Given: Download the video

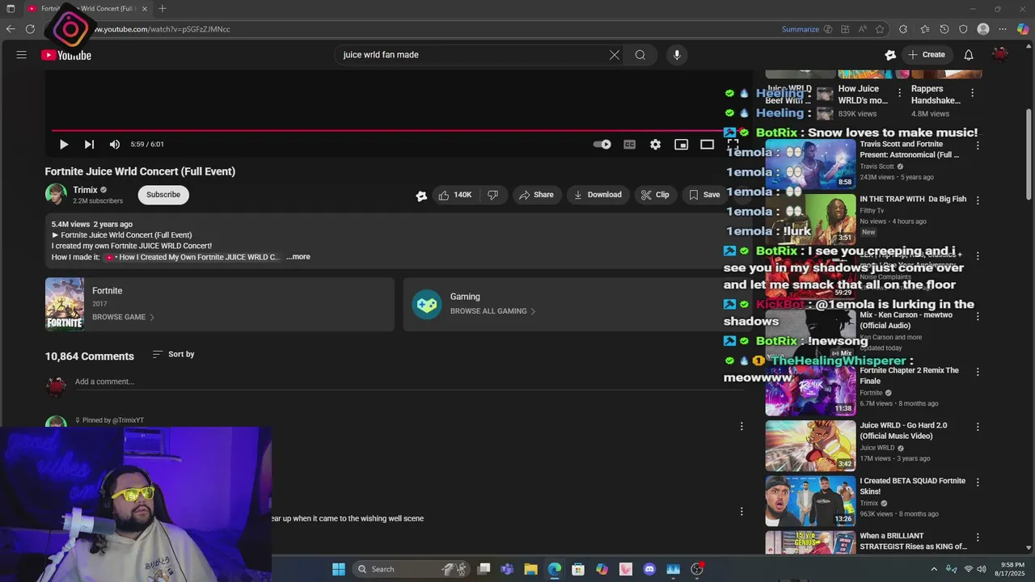Looking at the screenshot, I should 598,195.
